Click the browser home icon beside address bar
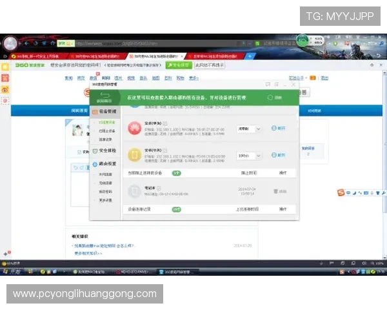The width and height of the screenshot is (387, 310). 53,43
